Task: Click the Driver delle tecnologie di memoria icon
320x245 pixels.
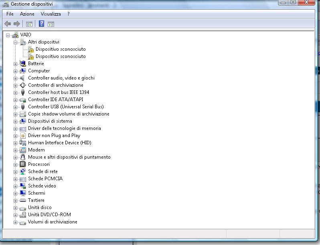Action: (23, 129)
